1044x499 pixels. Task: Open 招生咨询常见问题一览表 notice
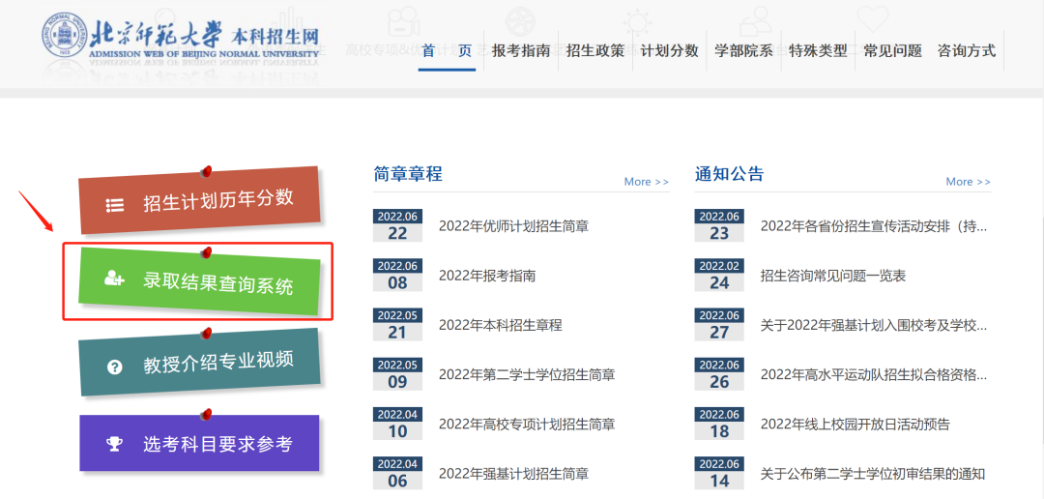coord(833,276)
